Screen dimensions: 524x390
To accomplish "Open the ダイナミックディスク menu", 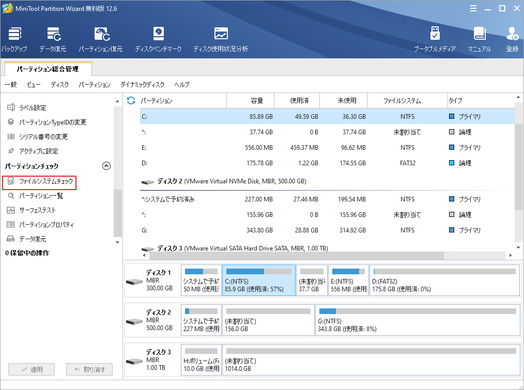I will (x=142, y=85).
